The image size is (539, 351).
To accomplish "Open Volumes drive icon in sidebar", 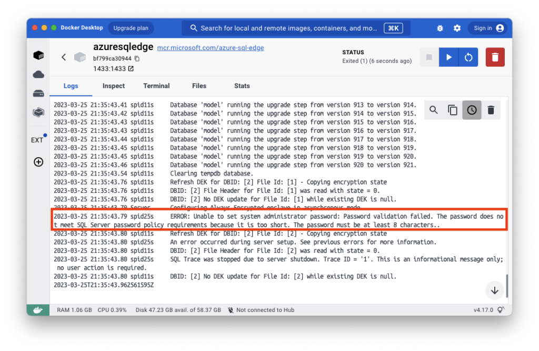I will pos(38,93).
